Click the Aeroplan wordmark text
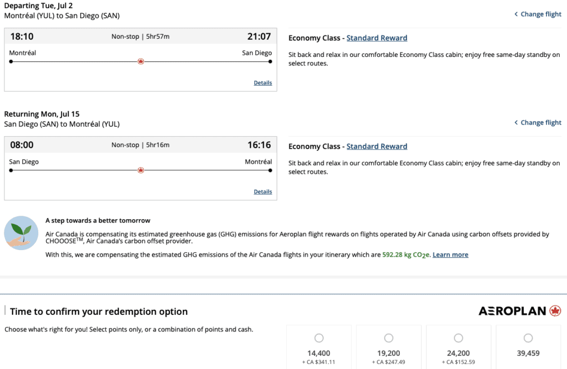The width and height of the screenshot is (567, 369). click(x=512, y=311)
